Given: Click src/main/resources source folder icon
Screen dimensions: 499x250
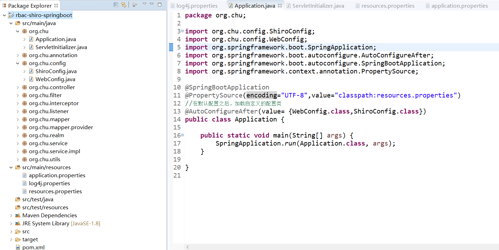Looking at the screenshot, I should [18, 167].
